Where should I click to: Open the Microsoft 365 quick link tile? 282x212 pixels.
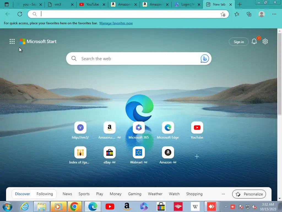(x=139, y=128)
